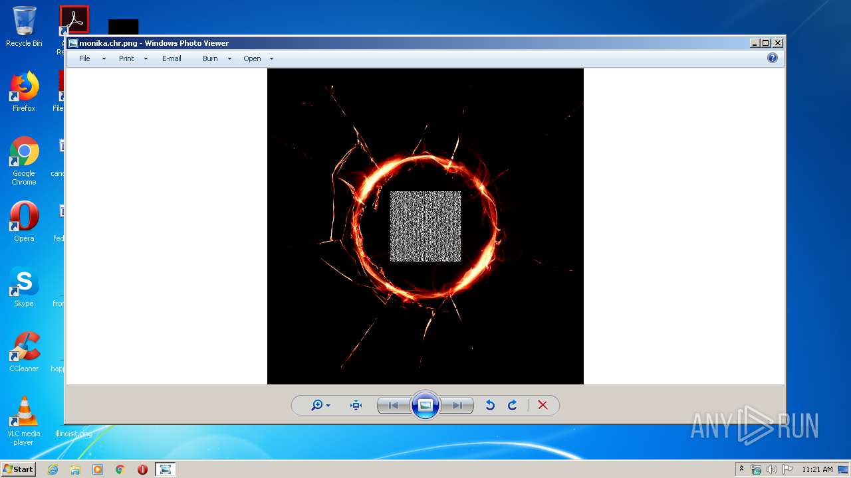Open Google Chrome desktop shortcut
This screenshot has height=478, width=851.
(24, 161)
